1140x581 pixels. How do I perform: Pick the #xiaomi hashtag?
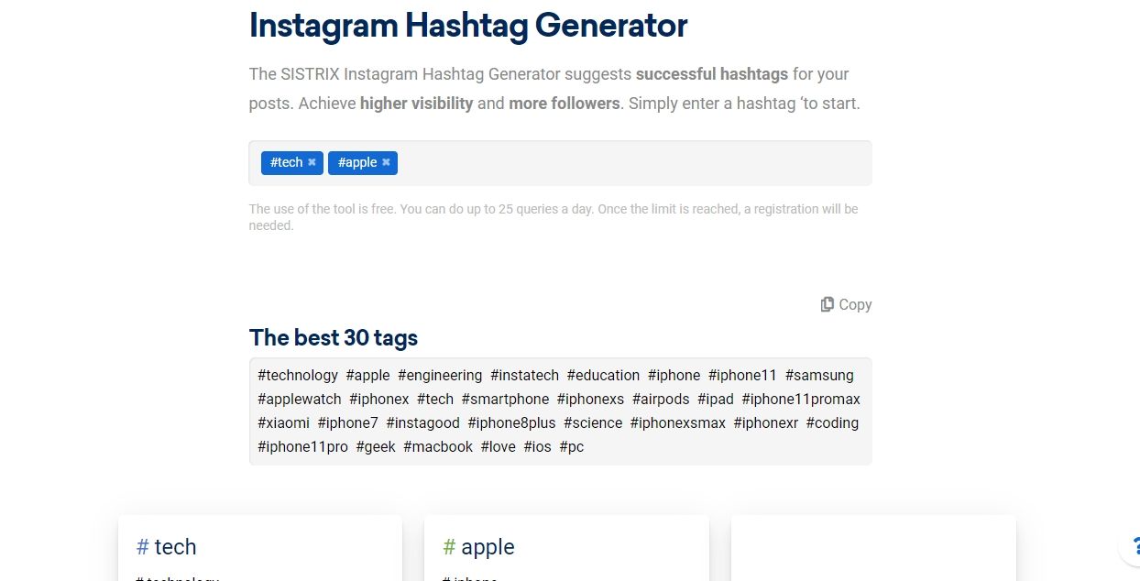tap(284, 422)
